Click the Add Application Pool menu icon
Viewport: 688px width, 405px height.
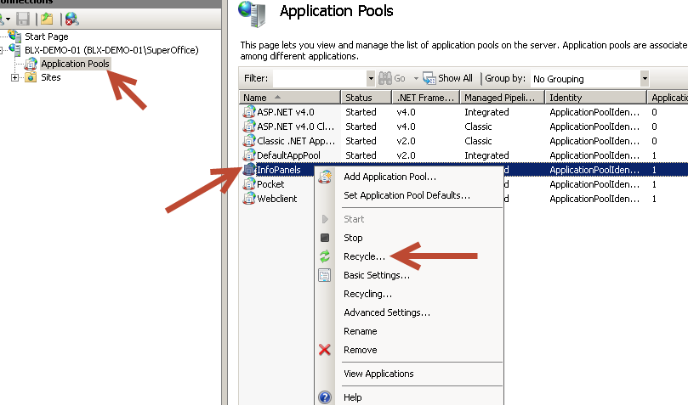325,177
